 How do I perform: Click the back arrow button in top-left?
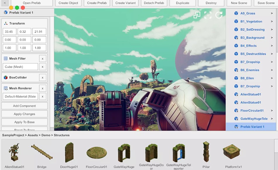4,3
